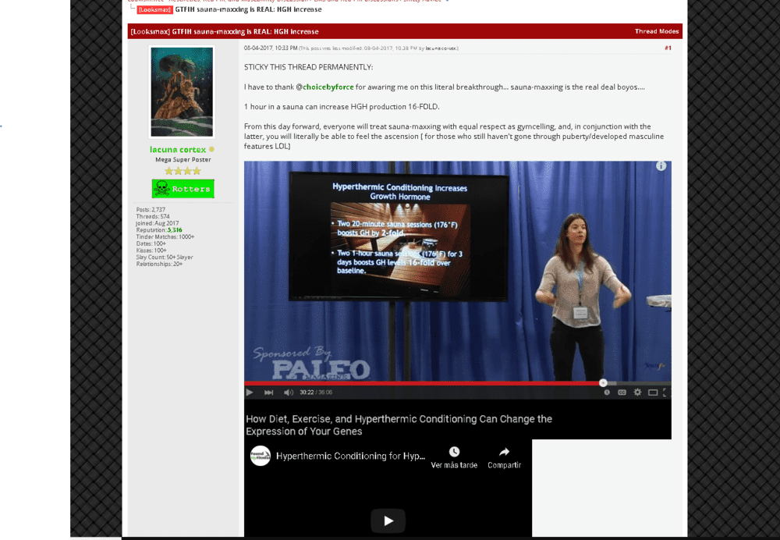This screenshot has width=780, height=540.
Task: Click the lacuna cortex avatar image
Action: (x=182, y=91)
